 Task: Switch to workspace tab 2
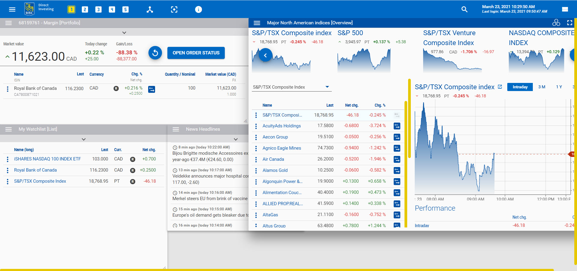pyautogui.click(x=85, y=9)
